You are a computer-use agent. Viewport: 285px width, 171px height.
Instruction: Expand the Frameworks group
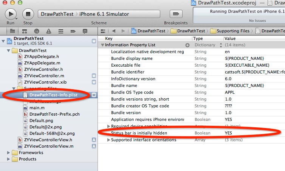point(8,153)
